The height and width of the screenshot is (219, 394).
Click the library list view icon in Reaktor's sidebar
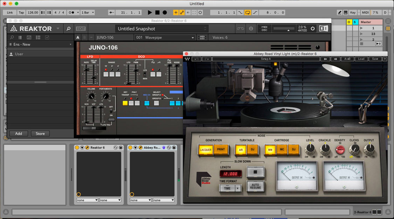coord(20,37)
